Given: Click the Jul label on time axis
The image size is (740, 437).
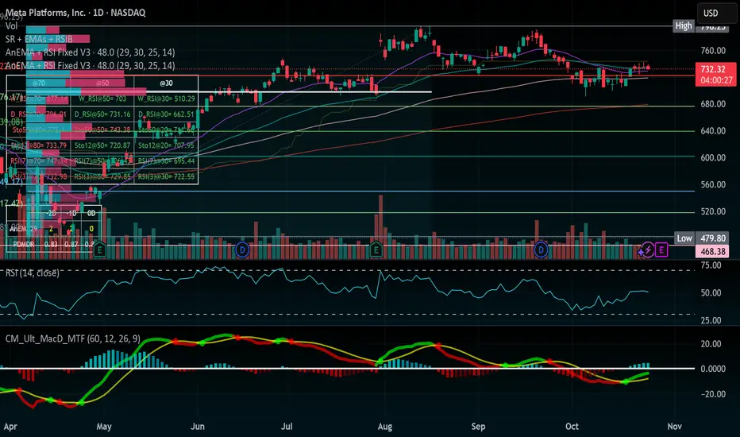Looking at the screenshot, I should [287, 427].
